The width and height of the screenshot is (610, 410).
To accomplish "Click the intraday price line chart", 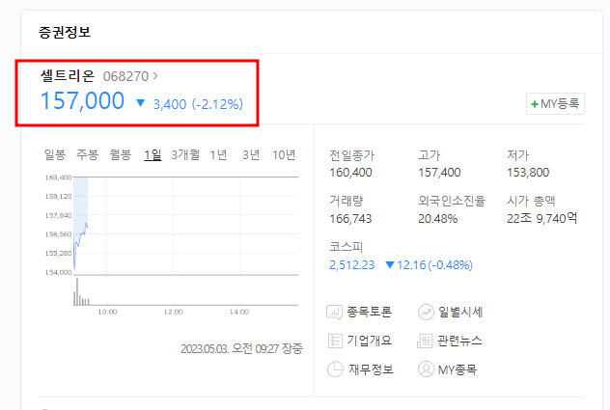I will [x=185, y=226].
